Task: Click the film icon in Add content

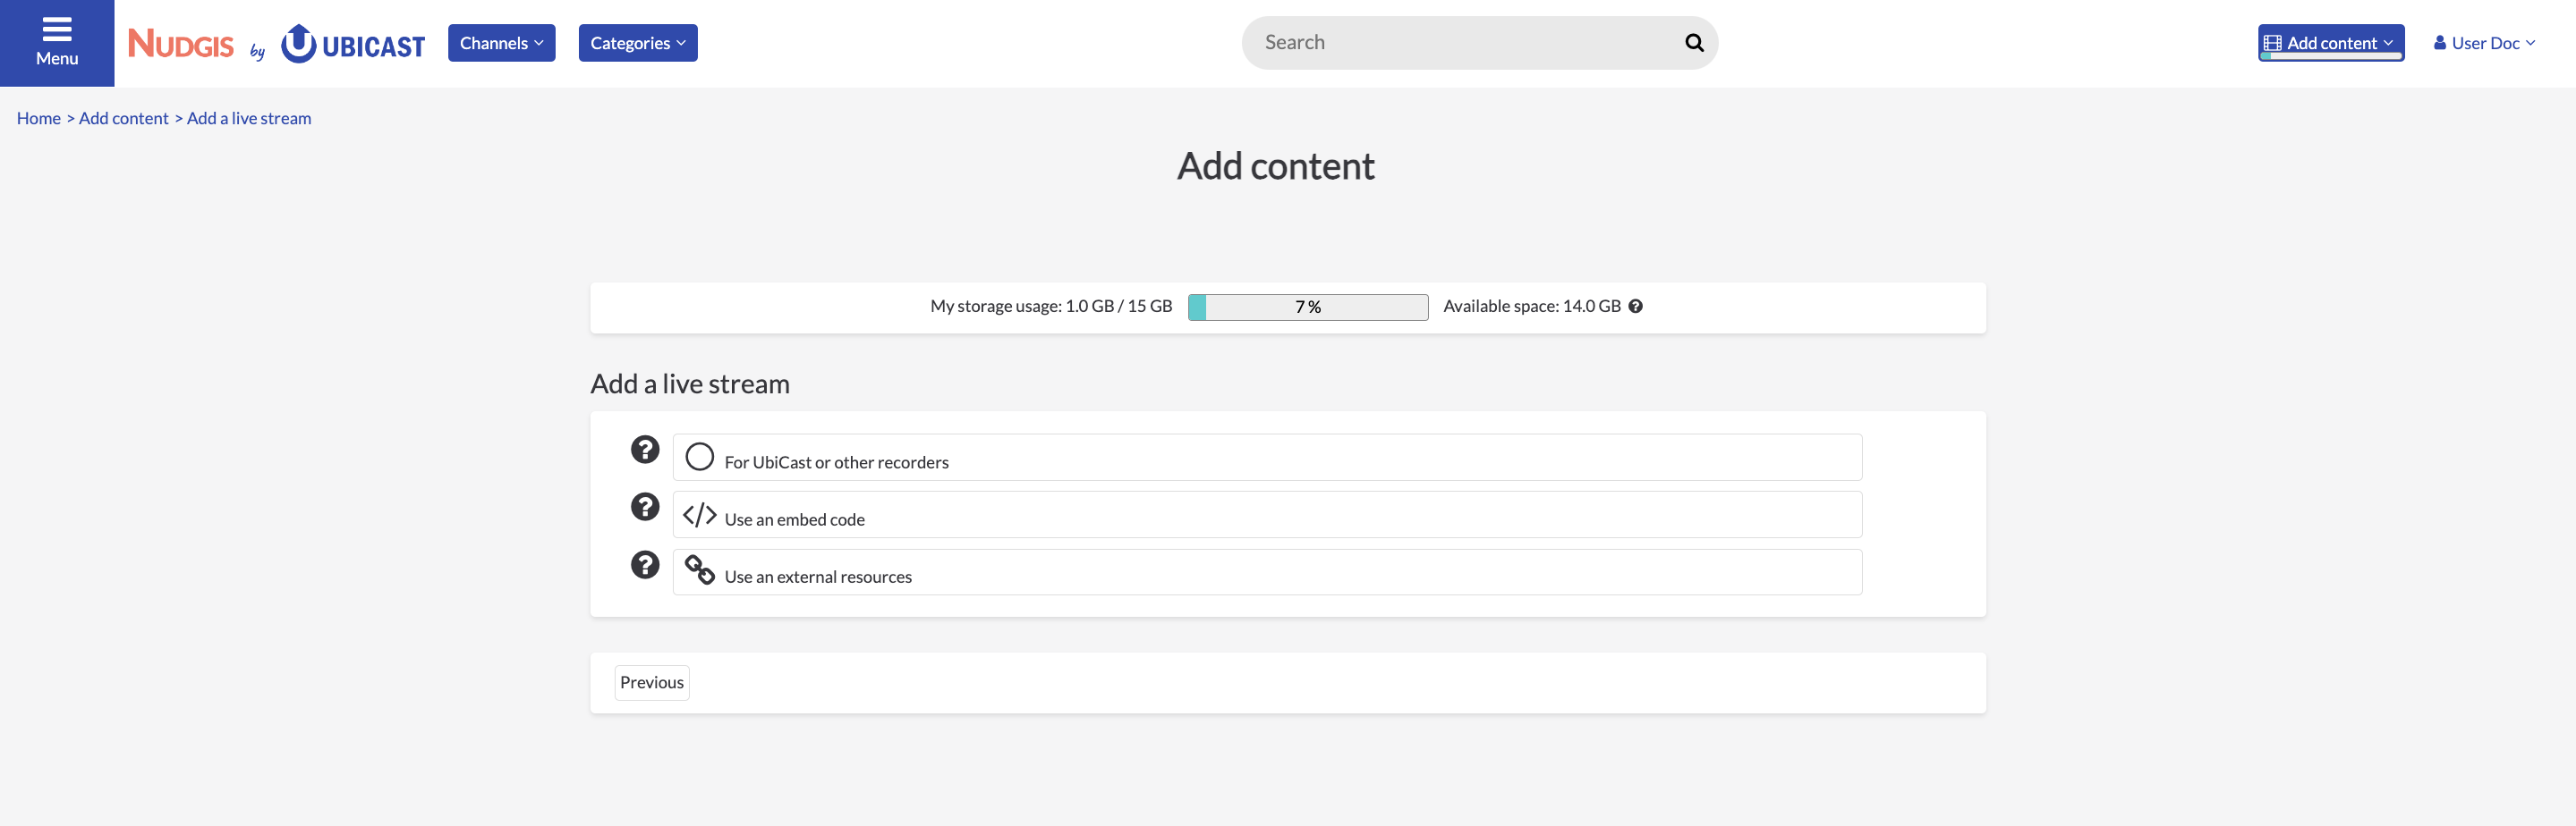Action: coord(2273,43)
